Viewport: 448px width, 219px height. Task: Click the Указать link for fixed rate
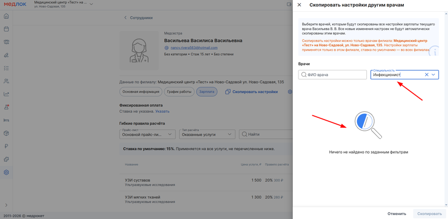(x=162, y=112)
